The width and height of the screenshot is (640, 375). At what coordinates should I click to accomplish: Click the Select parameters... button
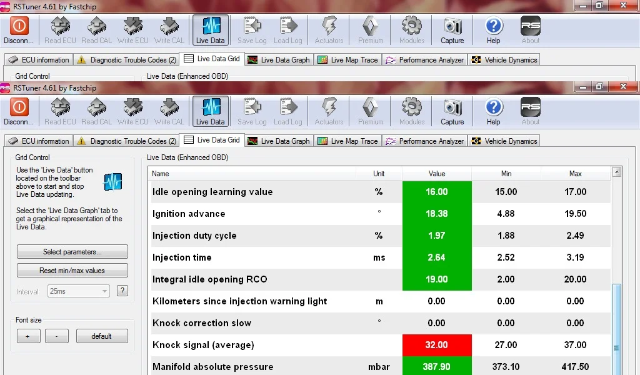pyautogui.click(x=72, y=252)
